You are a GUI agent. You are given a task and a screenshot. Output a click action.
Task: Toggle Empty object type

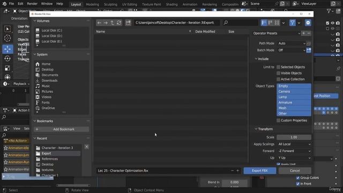[294, 86]
